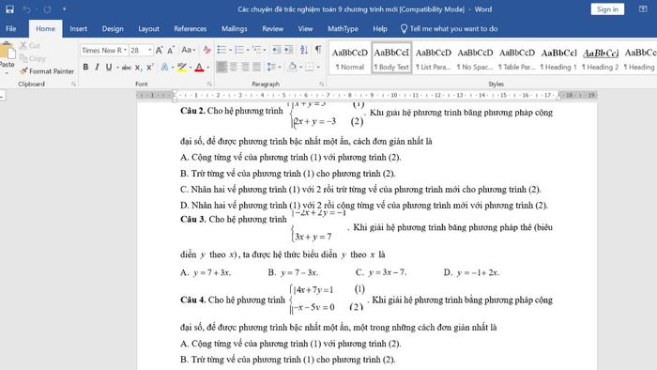Toggle justify alignment
Image resolution: width=657 pixels, height=370 pixels.
point(257,67)
